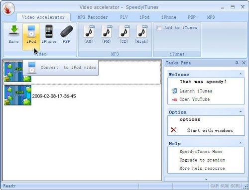Click the Save download icon
This screenshot has width=249, height=190.
point(14,31)
